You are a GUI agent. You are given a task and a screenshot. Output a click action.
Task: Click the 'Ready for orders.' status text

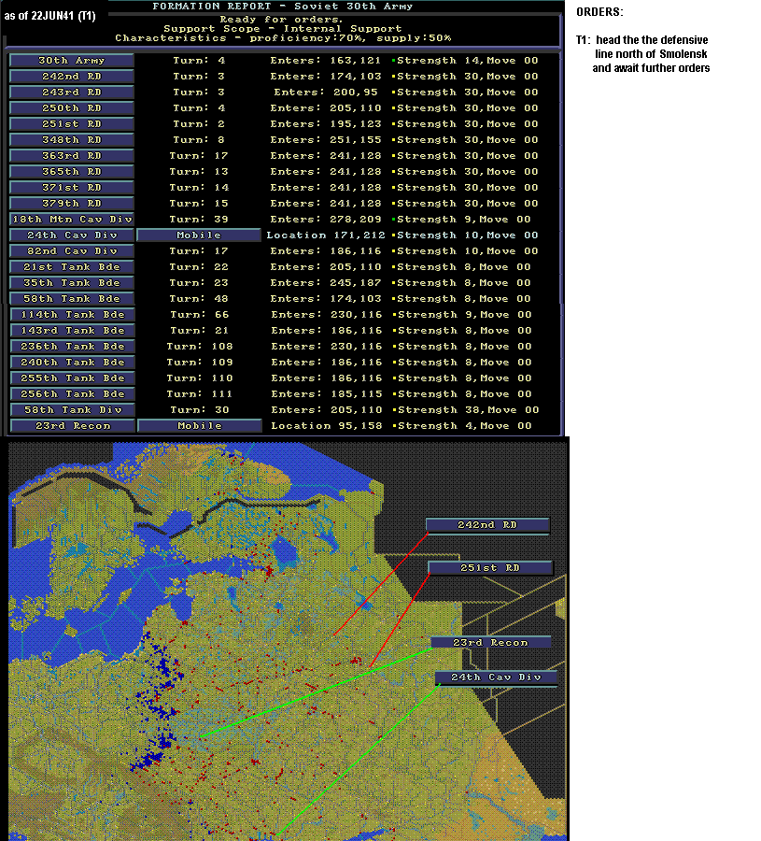coord(281,20)
